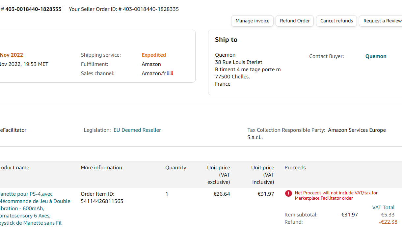Screen dimensions: 402x227
Task: Click the bold order number in the header
Action: 33,9
